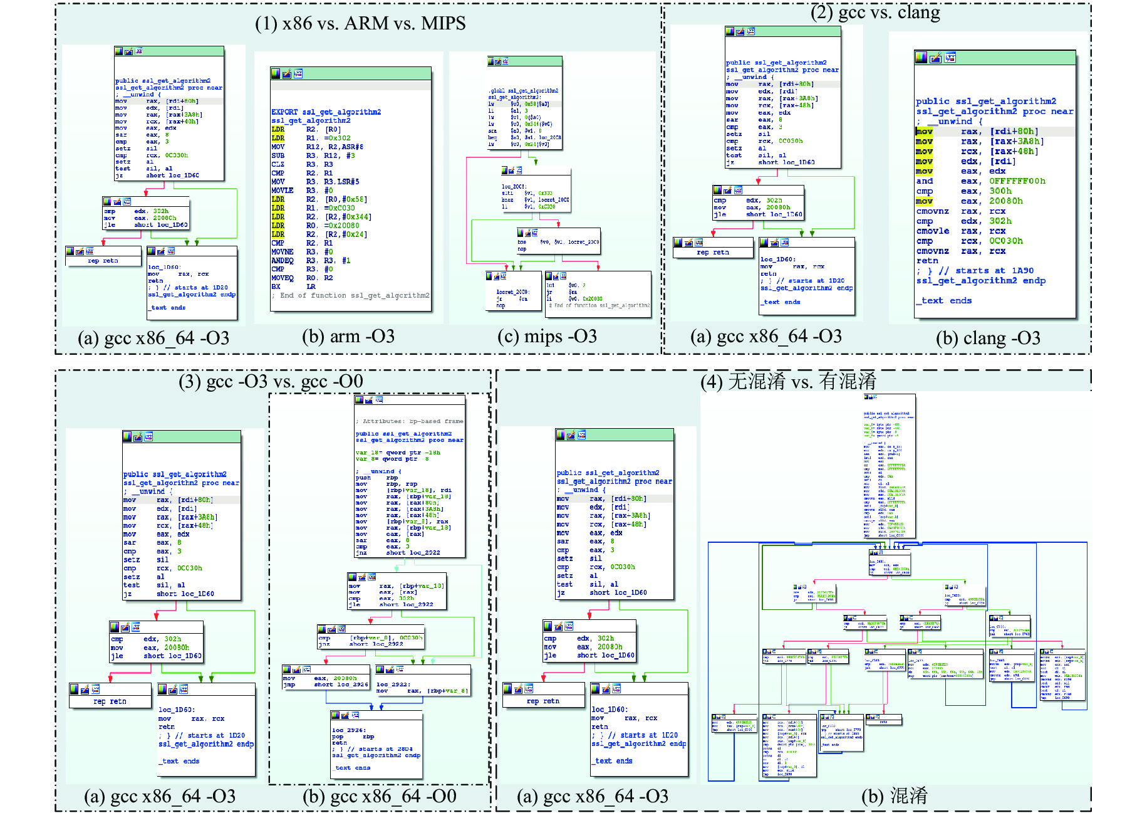
Task: Click the color icon of the 'rep retn' node in panel (3)
Action: click(x=75, y=689)
